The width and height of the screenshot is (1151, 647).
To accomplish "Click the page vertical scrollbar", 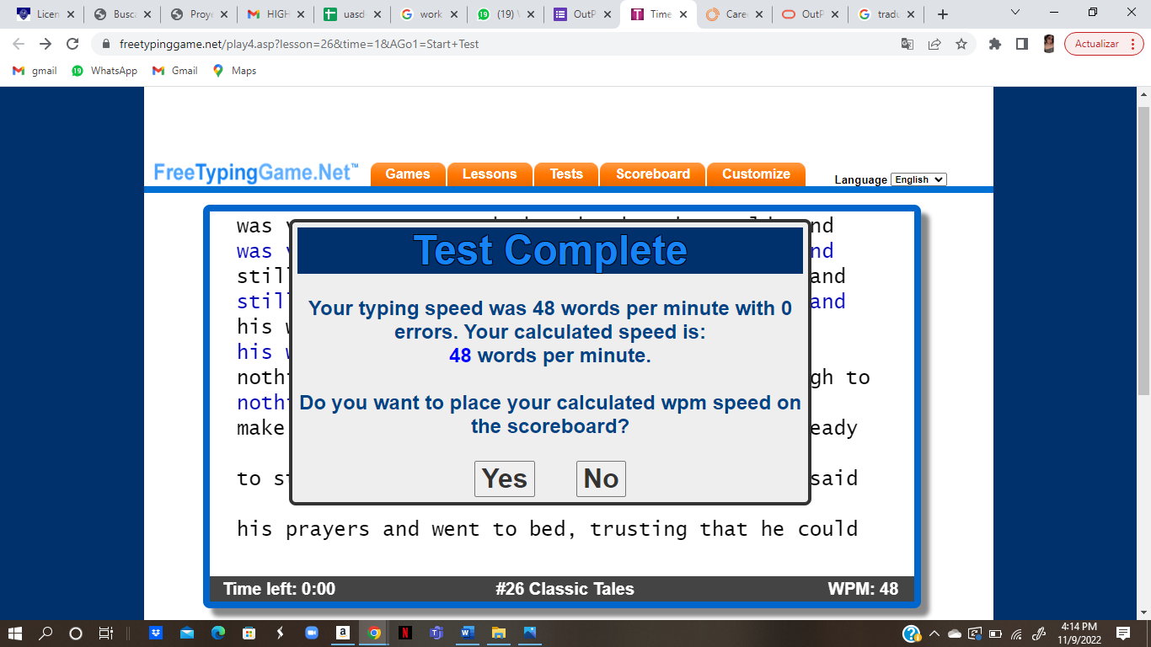I will [1143, 251].
